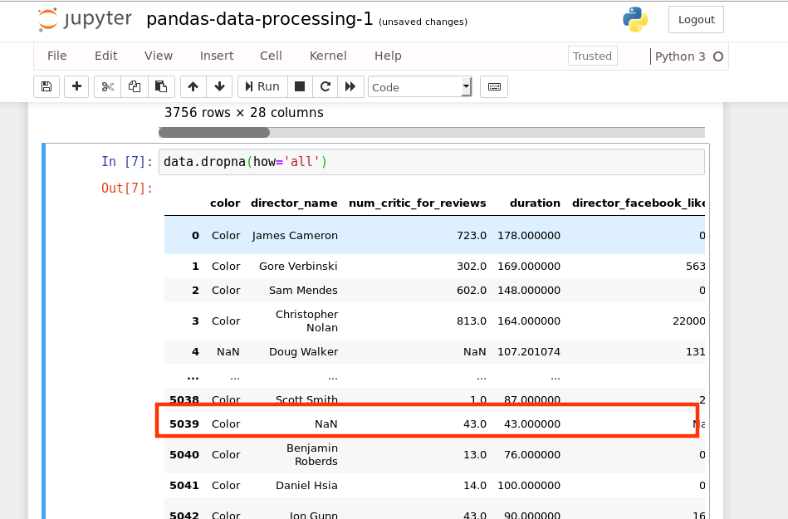Log out using the Logout button
Image resolution: width=788 pixels, height=519 pixels.
click(696, 19)
